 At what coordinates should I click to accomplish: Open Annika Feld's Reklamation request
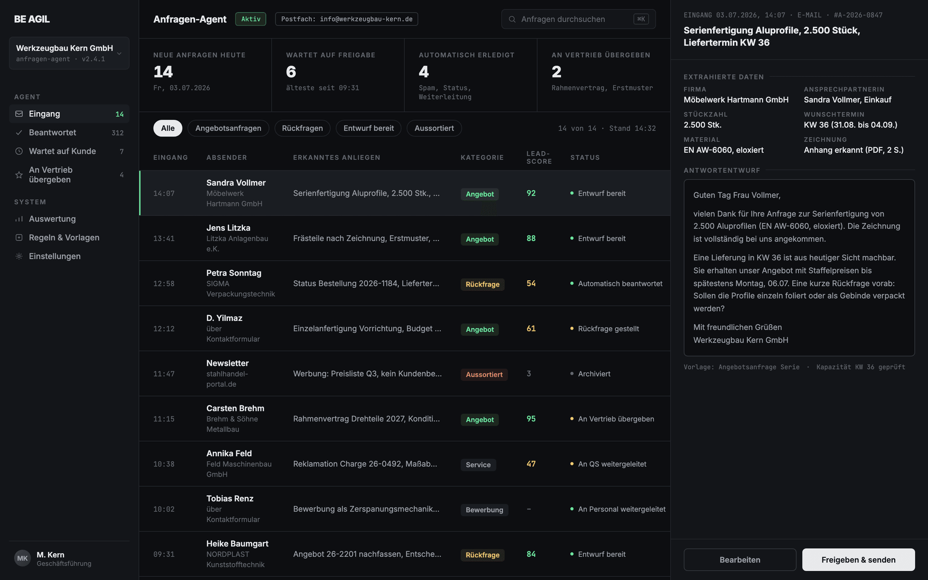405,464
